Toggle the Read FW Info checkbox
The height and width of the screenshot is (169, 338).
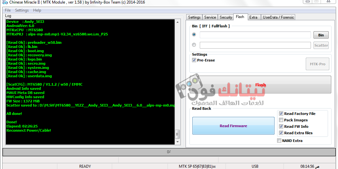[281, 127]
